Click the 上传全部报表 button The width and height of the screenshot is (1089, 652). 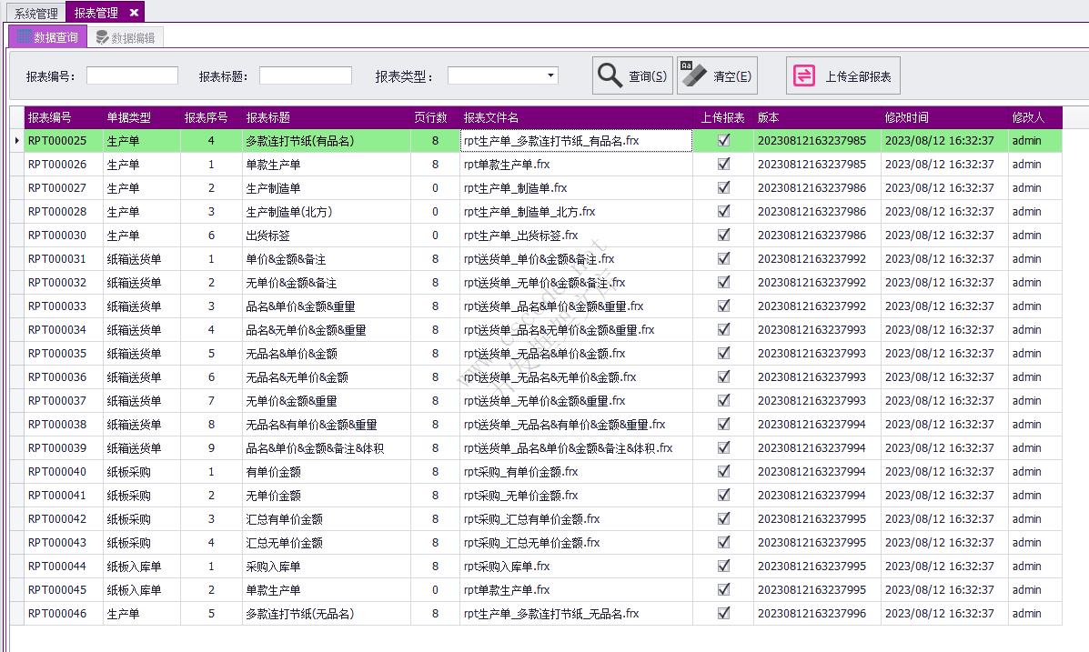pos(842,75)
